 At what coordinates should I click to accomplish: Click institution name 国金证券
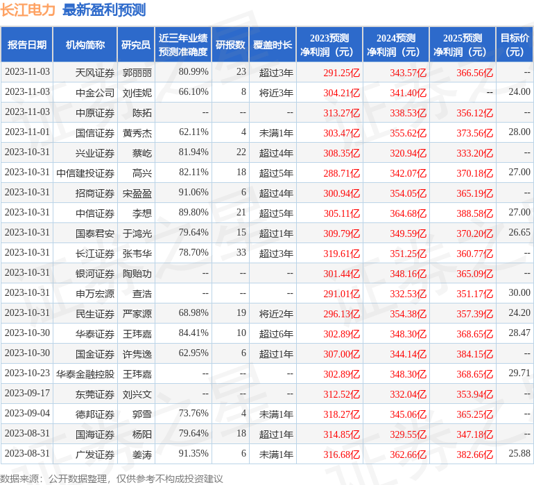[95, 354]
